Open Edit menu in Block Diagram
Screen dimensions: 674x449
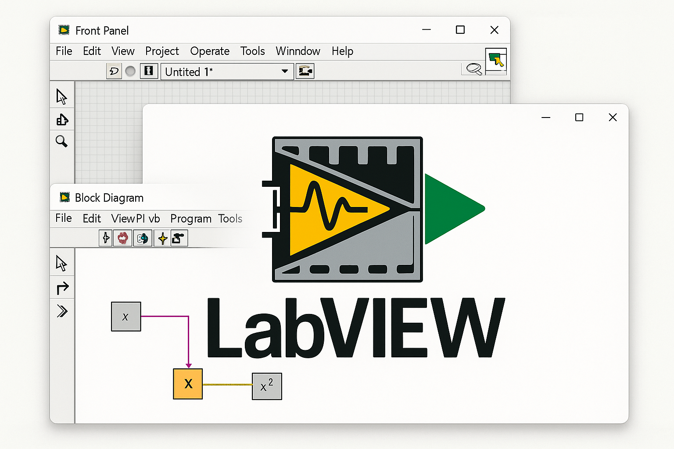click(92, 218)
